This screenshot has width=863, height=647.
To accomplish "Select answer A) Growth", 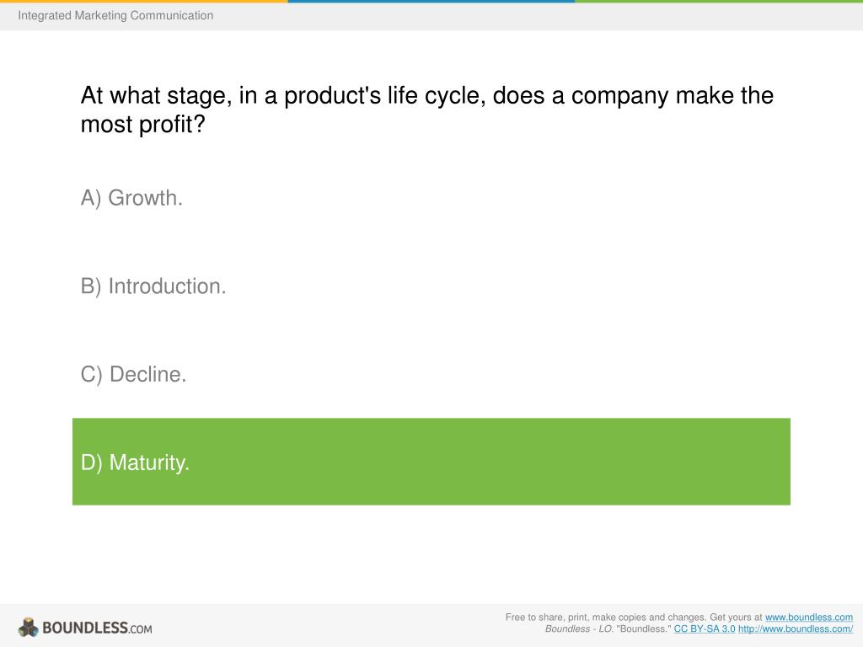I will pyautogui.click(x=131, y=198).
